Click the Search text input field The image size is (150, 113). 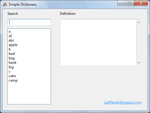(29, 22)
